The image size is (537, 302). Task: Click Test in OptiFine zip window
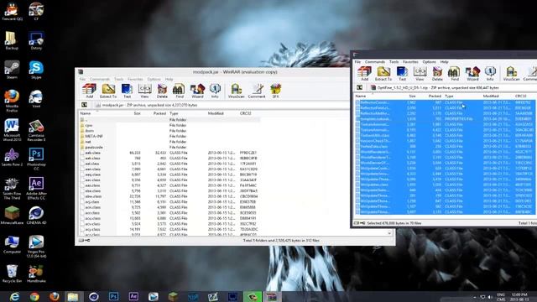point(403,73)
